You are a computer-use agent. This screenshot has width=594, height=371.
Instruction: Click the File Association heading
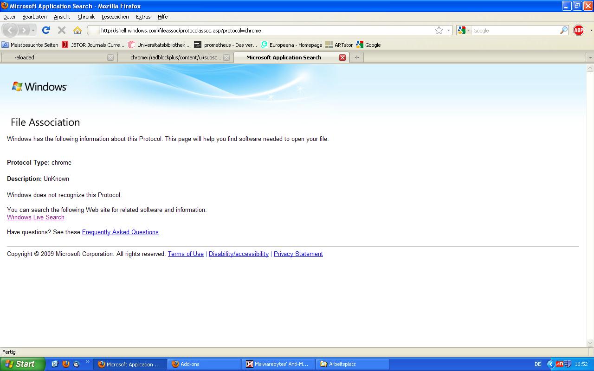pyautogui.click(x=45, y=122)
